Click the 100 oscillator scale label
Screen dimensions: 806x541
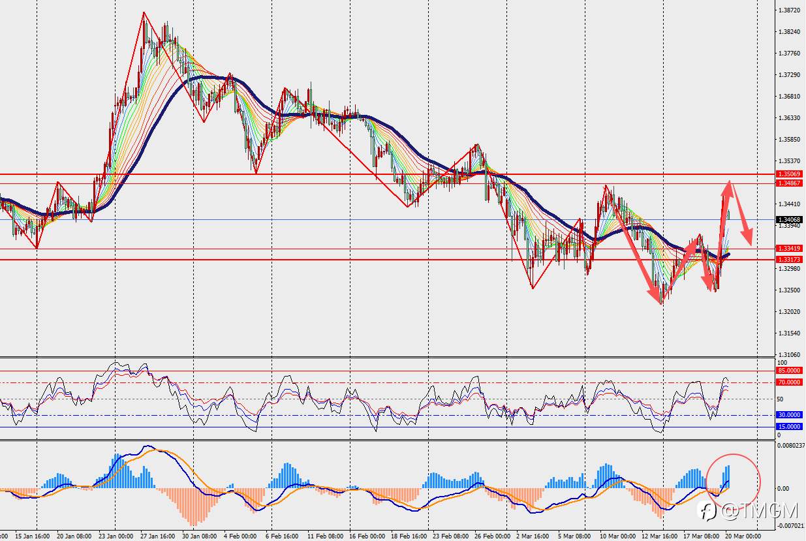[783, 362]
